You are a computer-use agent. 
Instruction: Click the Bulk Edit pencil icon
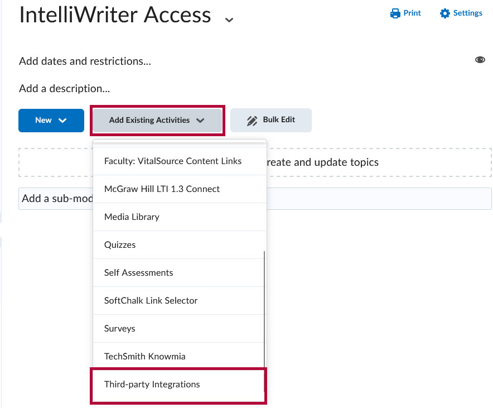252,121
